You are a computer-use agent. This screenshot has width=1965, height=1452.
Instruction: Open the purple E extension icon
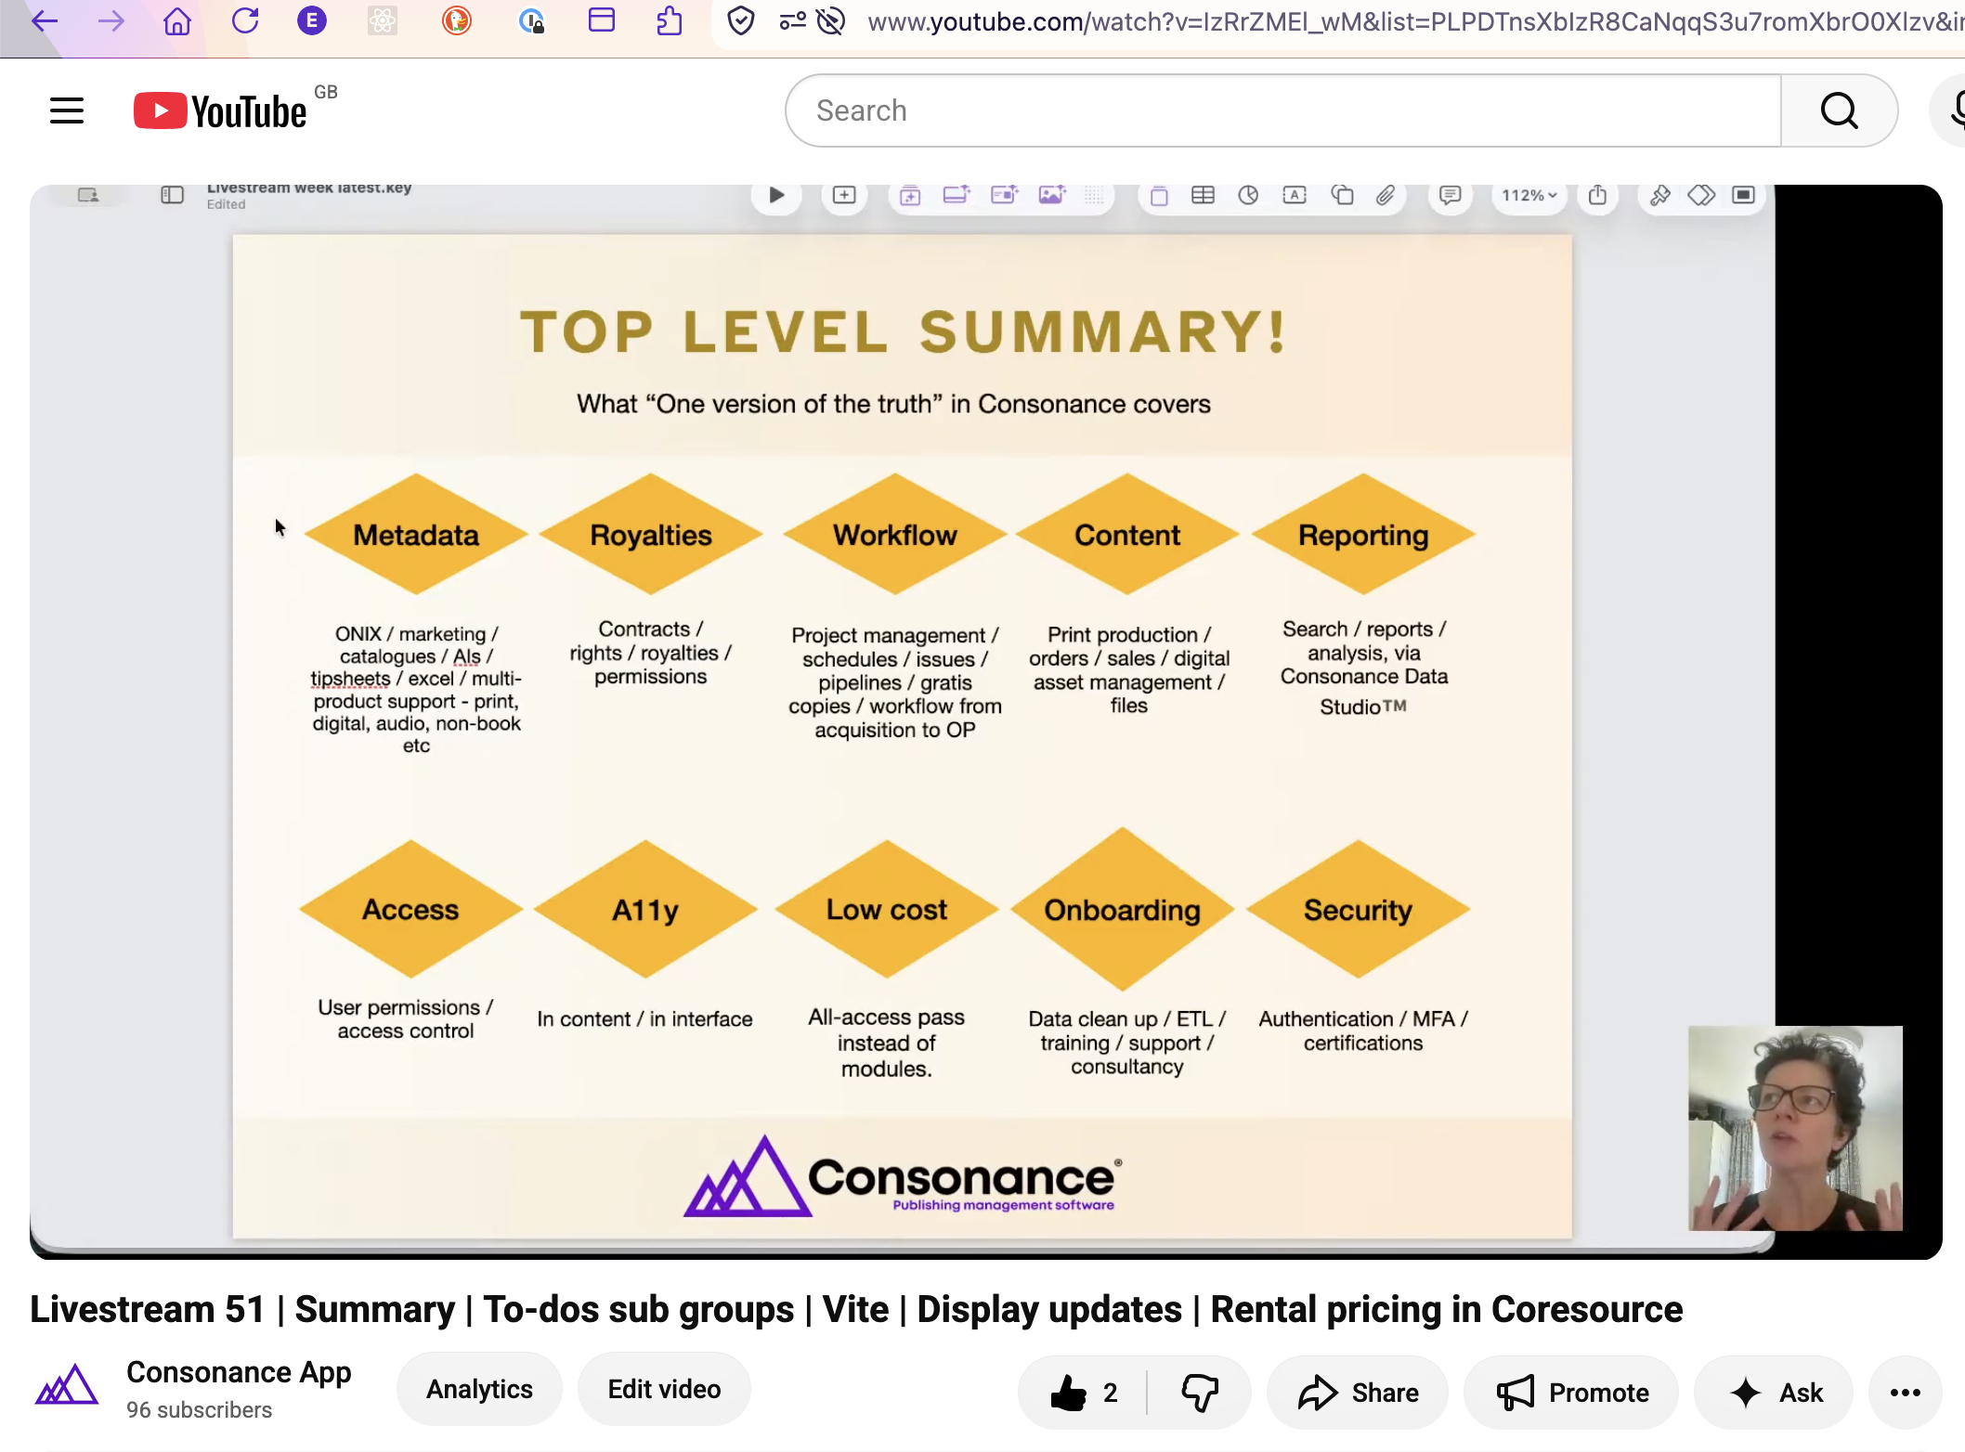(312, 20)
